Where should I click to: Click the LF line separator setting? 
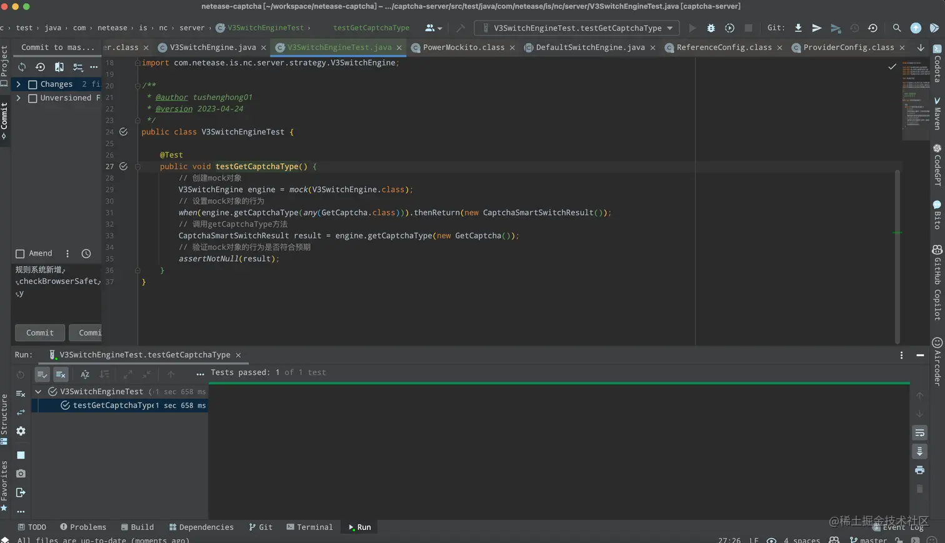click(x=754, y=540)
